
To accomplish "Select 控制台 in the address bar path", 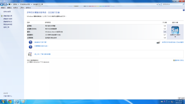I will click(x=15, y=4).
